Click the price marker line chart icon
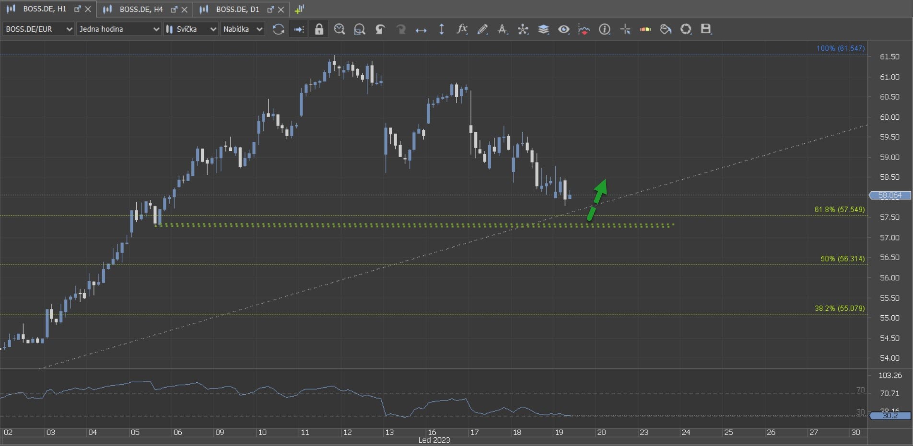This screenshot has width=913, height=446. tap(584, 29)
